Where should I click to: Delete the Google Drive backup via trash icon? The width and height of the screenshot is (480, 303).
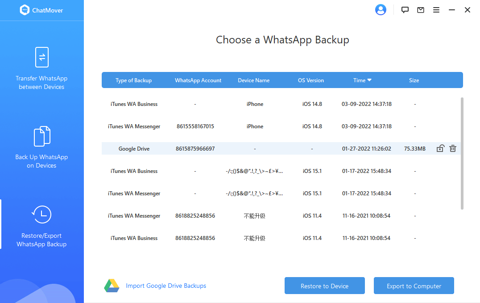[453, 148]
